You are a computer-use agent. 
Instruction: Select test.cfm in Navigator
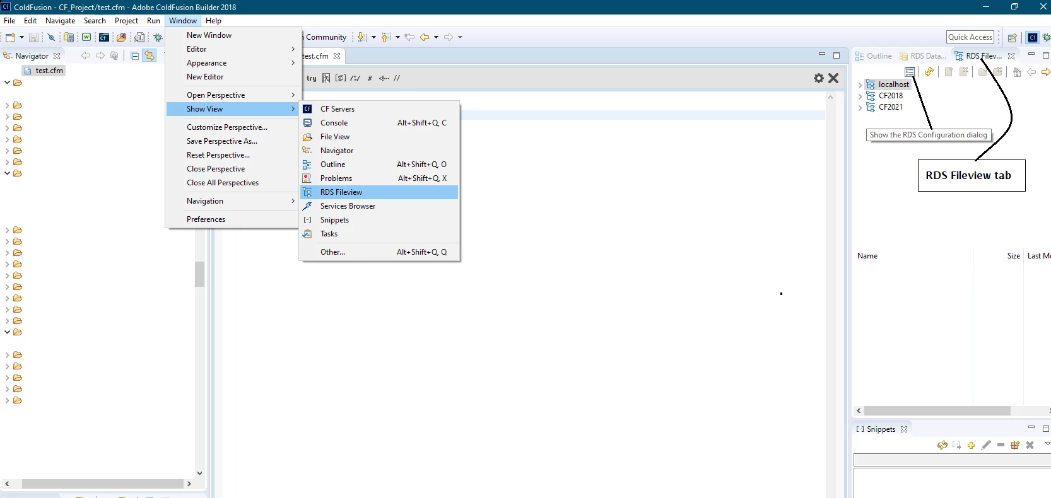point(44,71)
